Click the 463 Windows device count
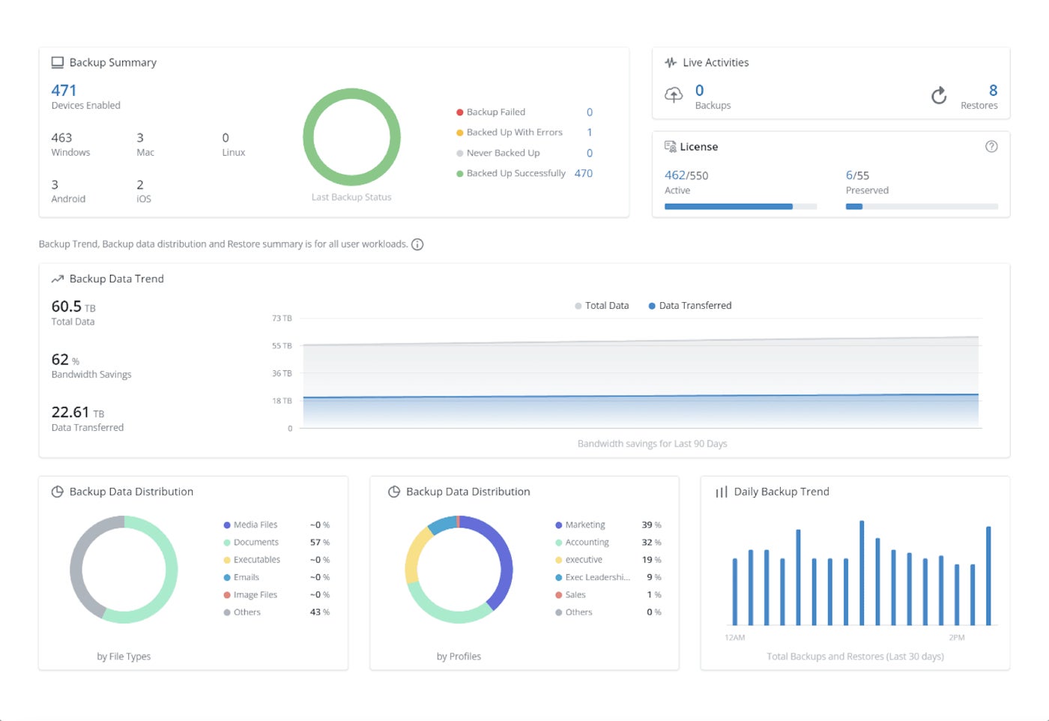Image resolution: width=1049 pixels, height=721 pixels. point(61,138)
